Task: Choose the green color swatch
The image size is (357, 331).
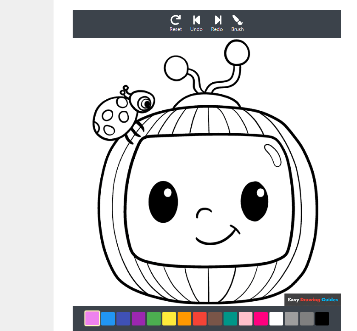Action: point(154,318)
